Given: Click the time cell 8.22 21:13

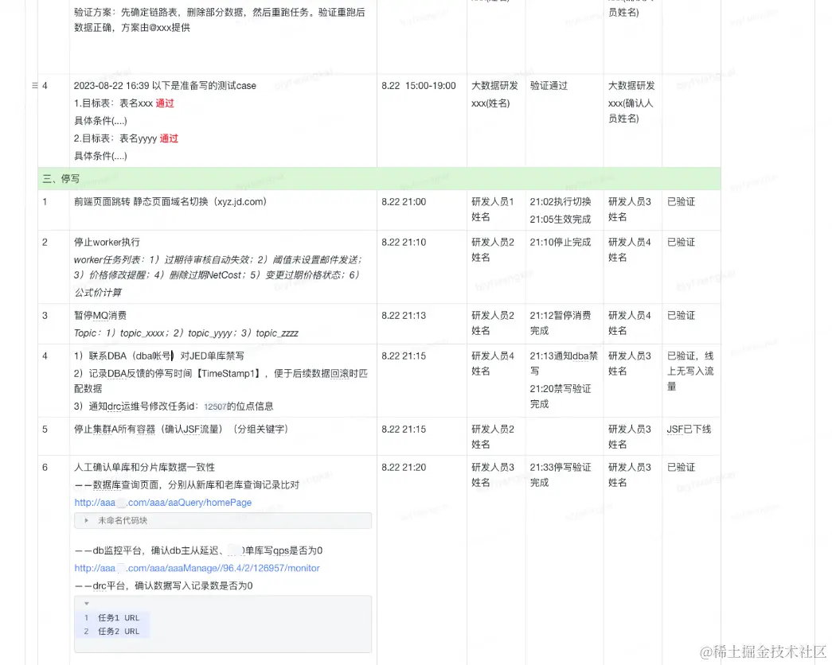Looking at the screenshot, I should [x=404, y=315].
